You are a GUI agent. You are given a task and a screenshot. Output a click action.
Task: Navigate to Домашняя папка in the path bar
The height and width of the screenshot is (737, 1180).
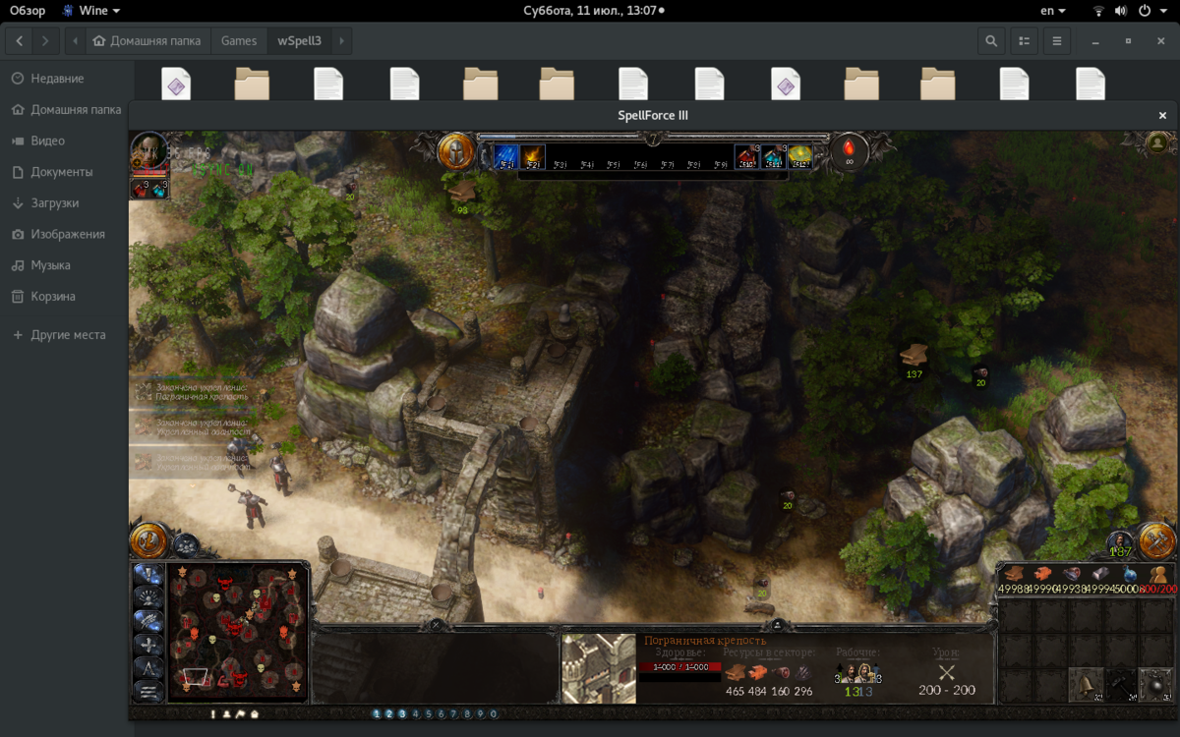148,40
